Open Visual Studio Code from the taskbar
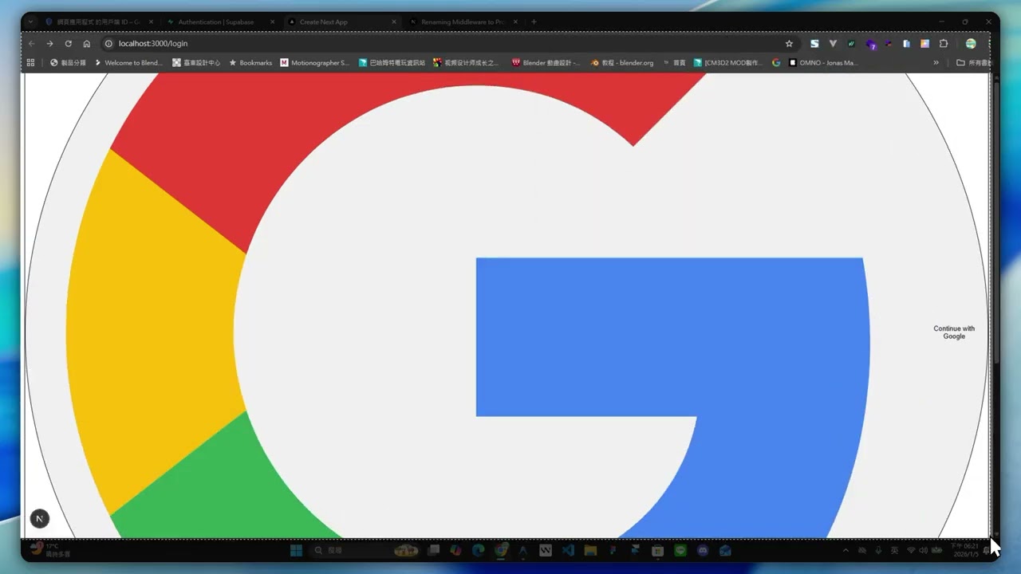Screen dimensions: 1021x574 click(x=568, y=550)
